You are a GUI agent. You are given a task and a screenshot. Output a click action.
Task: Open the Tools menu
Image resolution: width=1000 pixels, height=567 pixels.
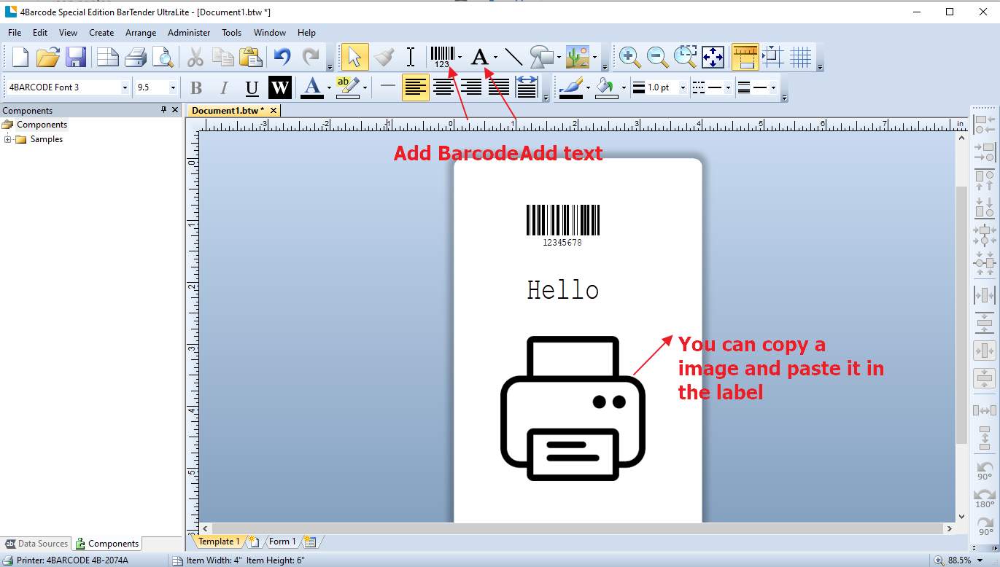(x=232, y=33)
